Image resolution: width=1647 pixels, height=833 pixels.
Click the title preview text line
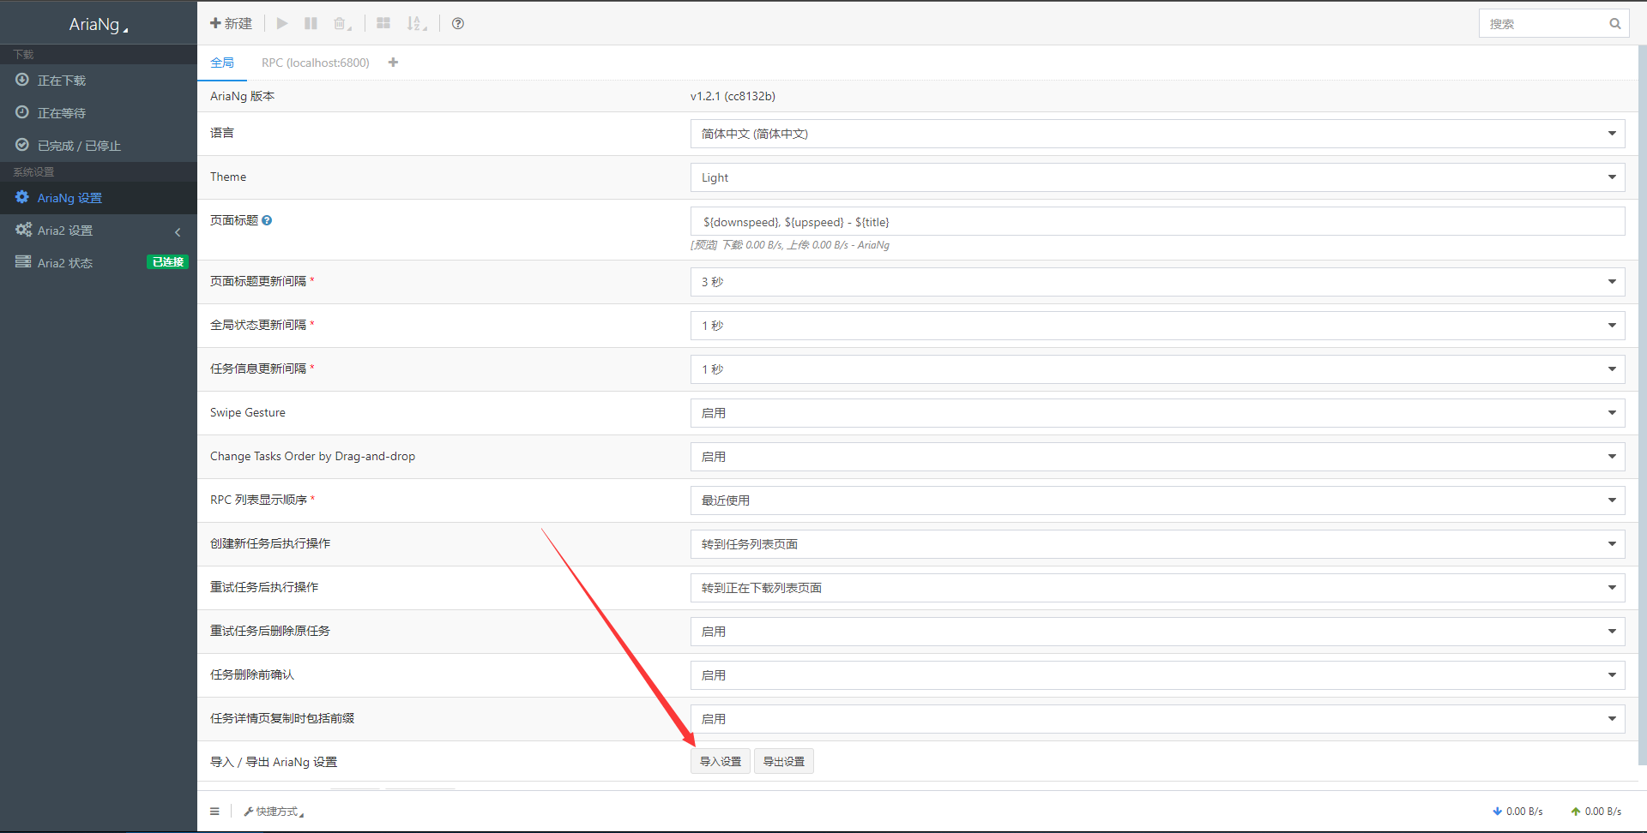tap(790, 245)
